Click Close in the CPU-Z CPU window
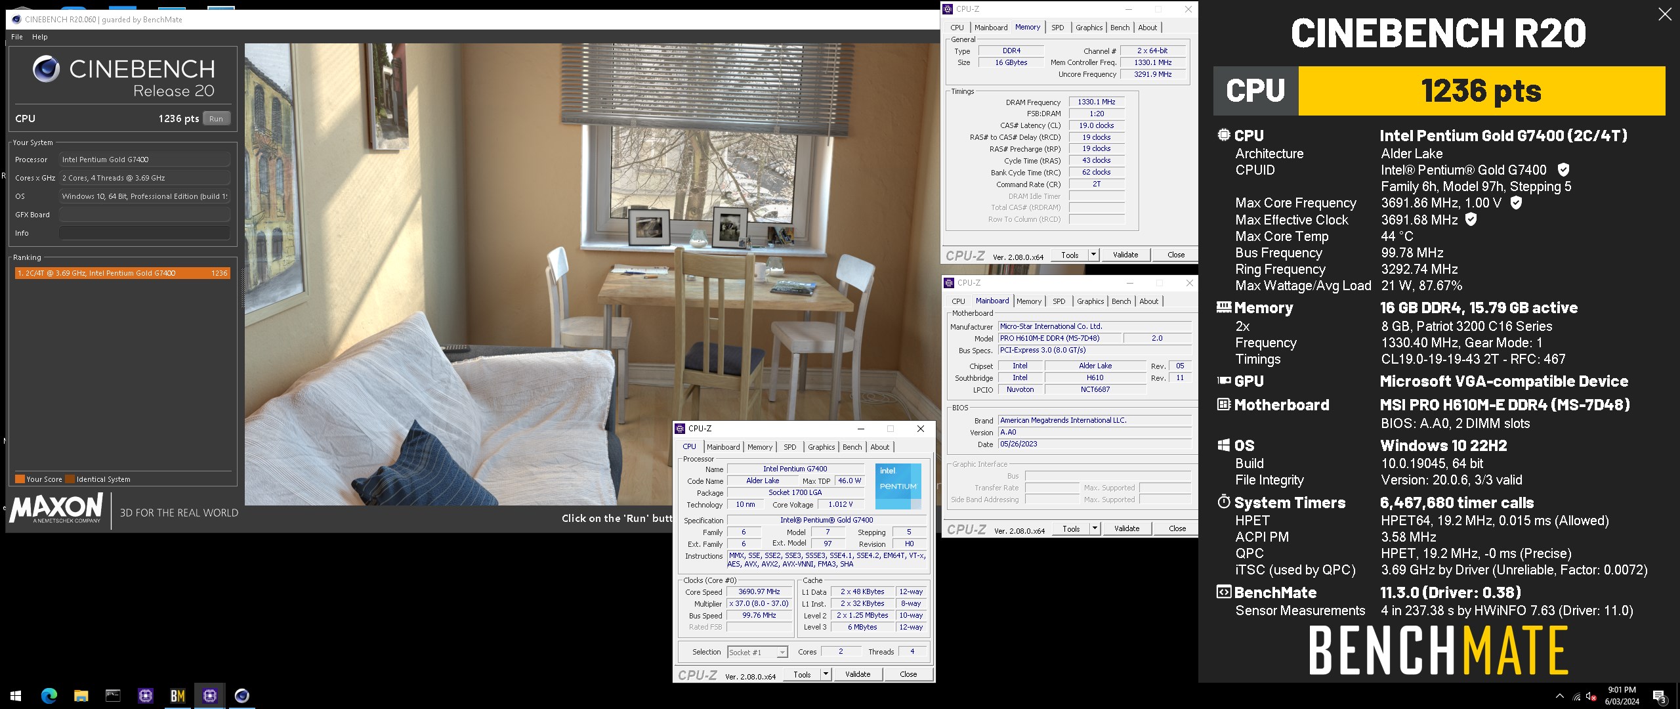1680x709 pixels. [908, 674]
